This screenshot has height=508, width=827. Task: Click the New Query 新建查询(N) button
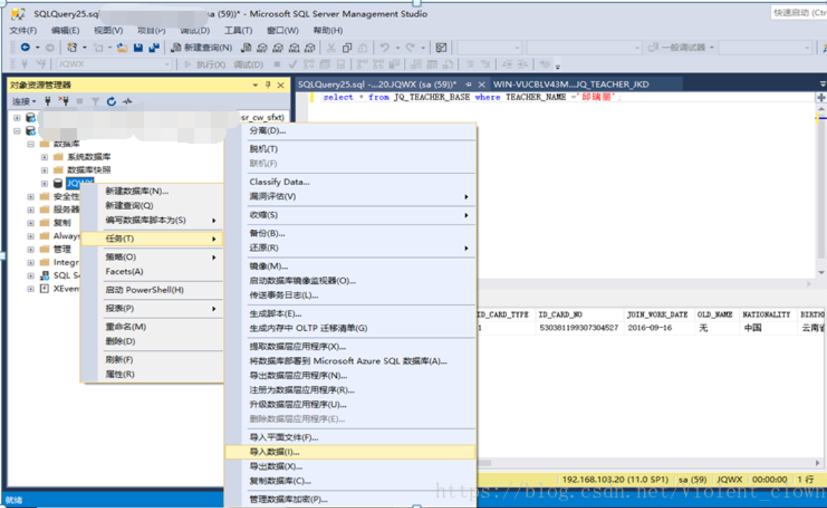pyautogui.click(x=202, y=48)
